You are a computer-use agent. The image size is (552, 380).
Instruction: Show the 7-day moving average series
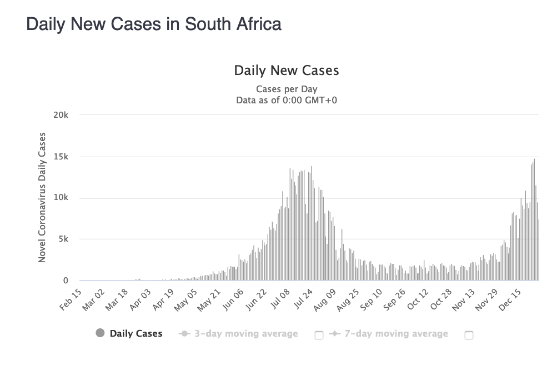[396, 333]
